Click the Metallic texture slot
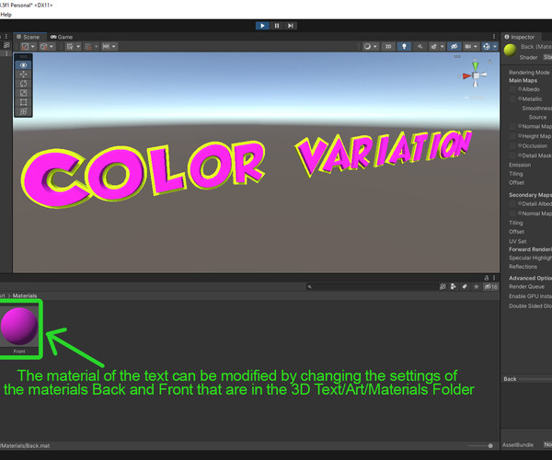The width and height of the screenshot is (552, 460). (x=512, y=99)
